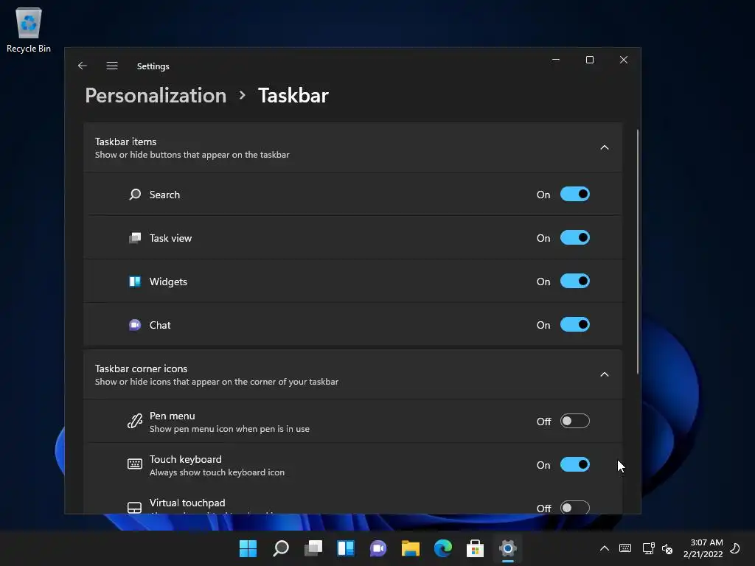
Task: Open the Recycle Bin desktop icon
Action: point(29,29)
